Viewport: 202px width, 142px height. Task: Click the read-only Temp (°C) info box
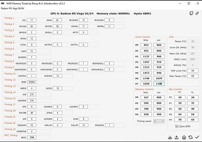point(193,41)
